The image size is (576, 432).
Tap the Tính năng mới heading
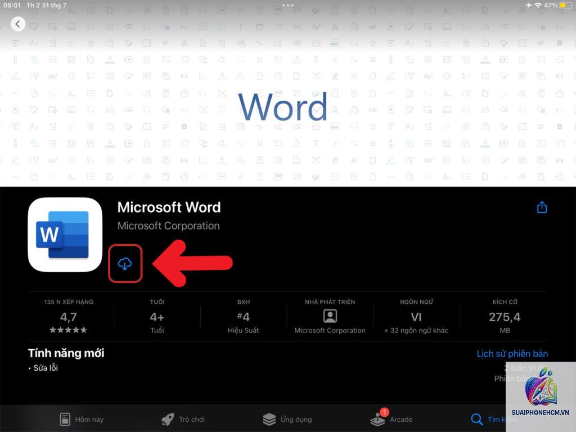(66, 353)
